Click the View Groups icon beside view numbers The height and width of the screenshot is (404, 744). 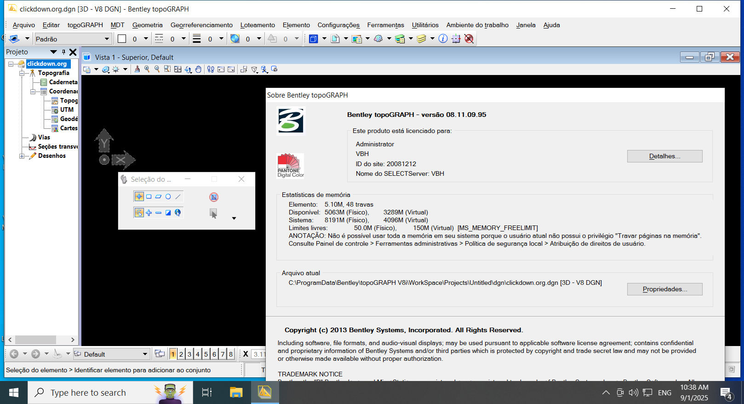tap(160, 354)
